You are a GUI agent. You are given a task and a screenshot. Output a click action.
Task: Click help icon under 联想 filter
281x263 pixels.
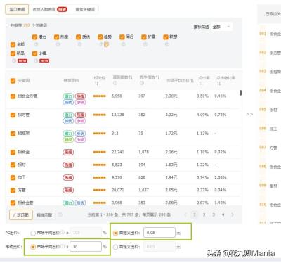coord(166,44)
